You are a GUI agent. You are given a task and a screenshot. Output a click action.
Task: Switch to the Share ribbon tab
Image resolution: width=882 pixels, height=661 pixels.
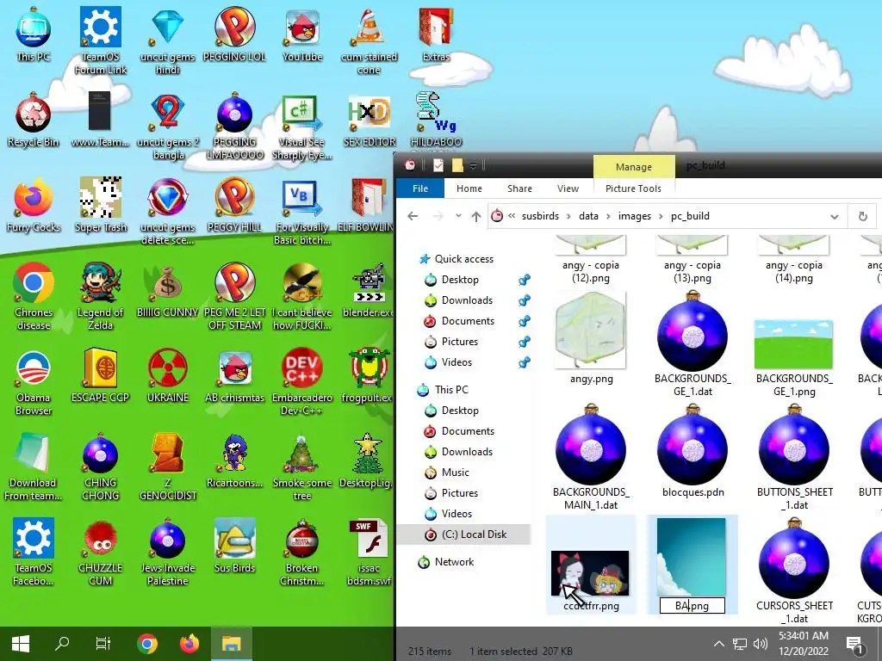click(x=519, y=188)
